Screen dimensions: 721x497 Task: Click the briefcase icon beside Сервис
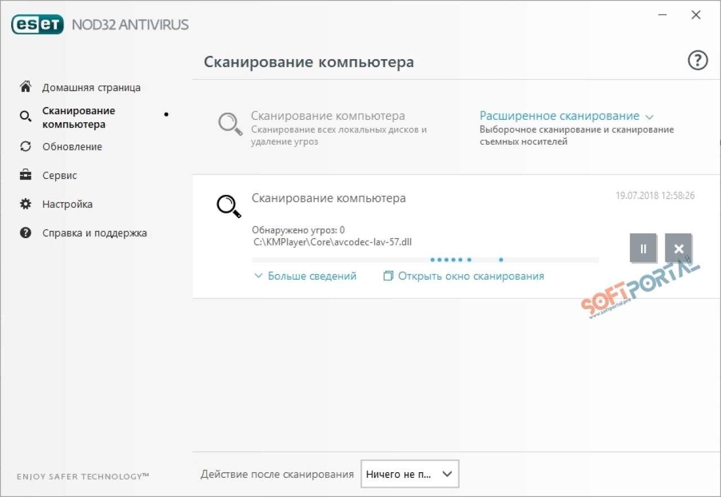[x=25, y=175]
